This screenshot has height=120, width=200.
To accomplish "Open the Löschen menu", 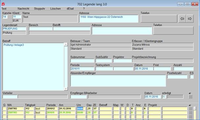I will click(55, 9).
